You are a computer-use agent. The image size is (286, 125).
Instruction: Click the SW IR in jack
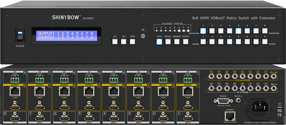pyautogui.click(x=239, y=100)
